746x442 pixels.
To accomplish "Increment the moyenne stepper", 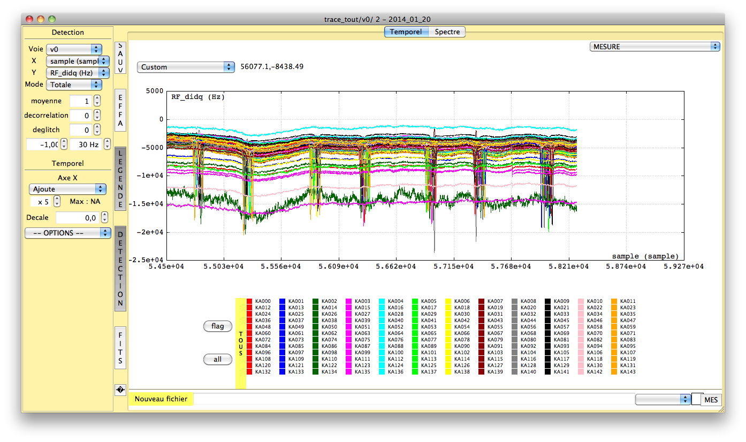I will [x=97, y=98].
